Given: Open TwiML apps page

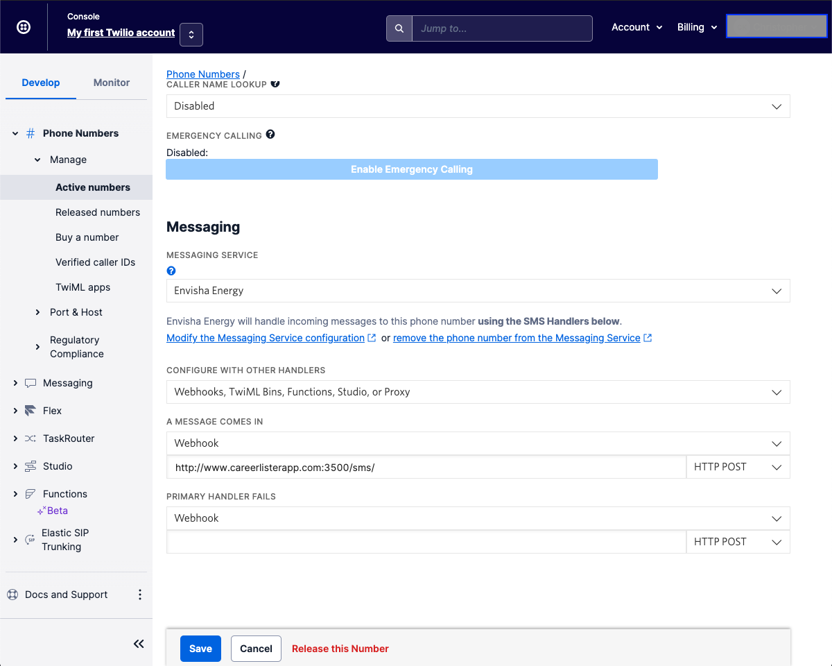Looking at the screenshot, I should (83, 287).
